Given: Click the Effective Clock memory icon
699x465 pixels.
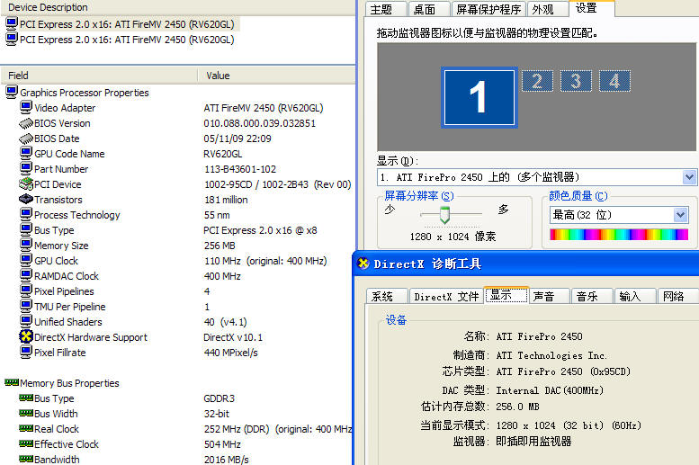Looking at the screenshot, I should coord(26,443).
